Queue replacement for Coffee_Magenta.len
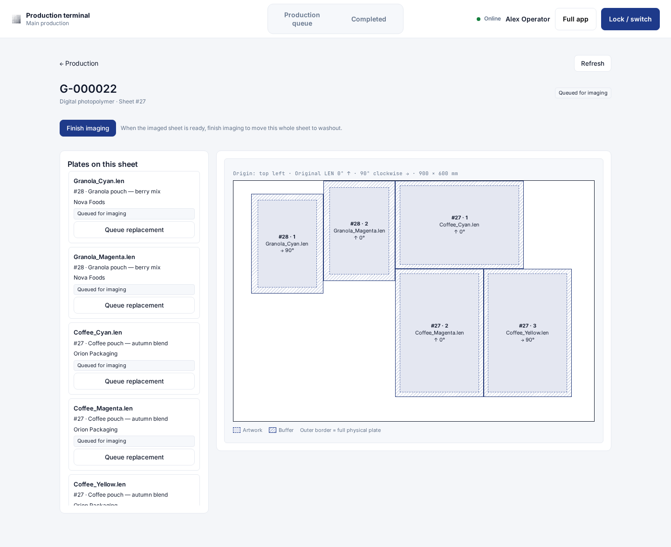The width and height of the screenshot is (671, 547). [x=134, y=457]
